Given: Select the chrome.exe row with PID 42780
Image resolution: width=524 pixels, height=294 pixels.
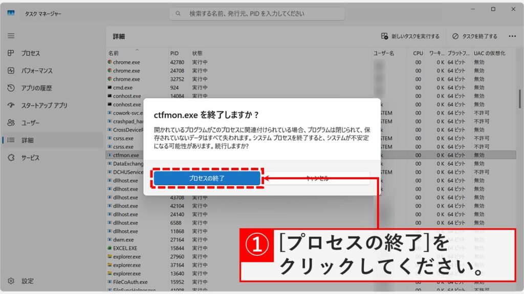Looking at the screenshot, I should pyautogui.click(x=311, y=62).
